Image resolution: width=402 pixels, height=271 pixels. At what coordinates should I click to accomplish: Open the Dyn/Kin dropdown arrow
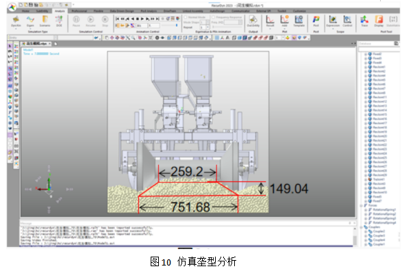pyautogui.click(x=16, y=29)
